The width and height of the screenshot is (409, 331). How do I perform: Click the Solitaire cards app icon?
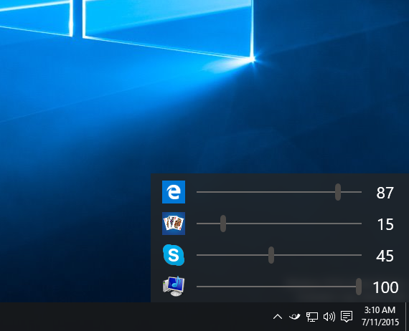[174, 224]
